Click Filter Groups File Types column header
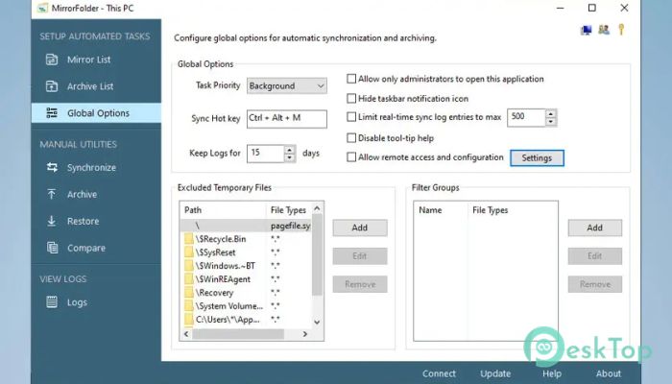This screenshot has width=672, height=384. [512, 210]
